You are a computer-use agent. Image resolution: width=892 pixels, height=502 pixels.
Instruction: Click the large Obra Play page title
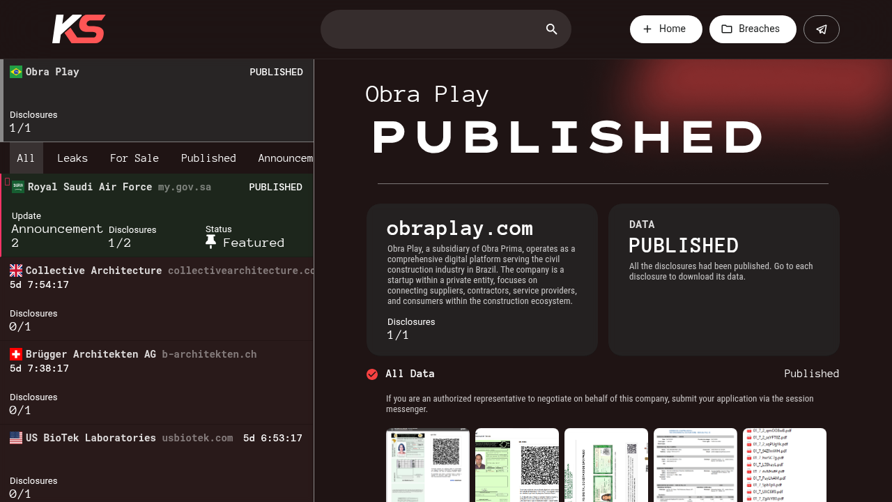[427, 94]
